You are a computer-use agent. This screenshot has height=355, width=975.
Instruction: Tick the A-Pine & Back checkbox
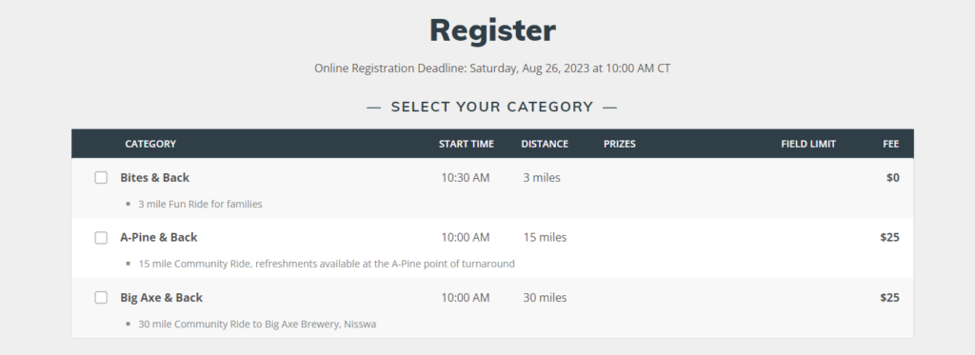click(x=101, y=238)
